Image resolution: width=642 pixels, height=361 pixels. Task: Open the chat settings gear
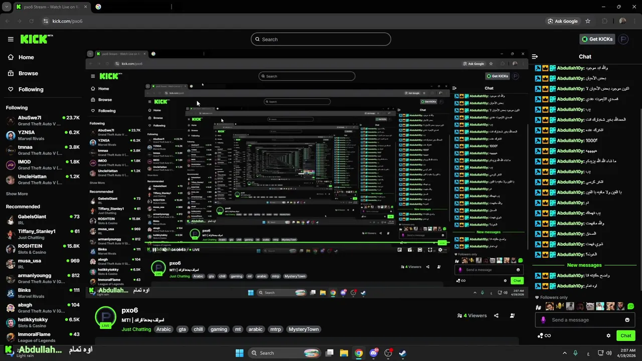click(608, 336)
